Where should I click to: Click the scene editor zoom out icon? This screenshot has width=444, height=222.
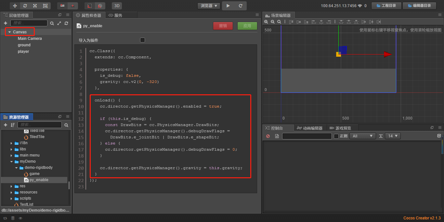click(272, 22)
